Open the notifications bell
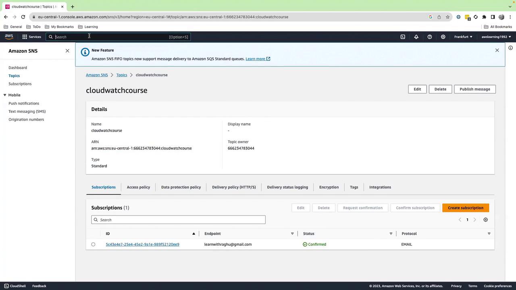516x290 pixels. [416, 37]
